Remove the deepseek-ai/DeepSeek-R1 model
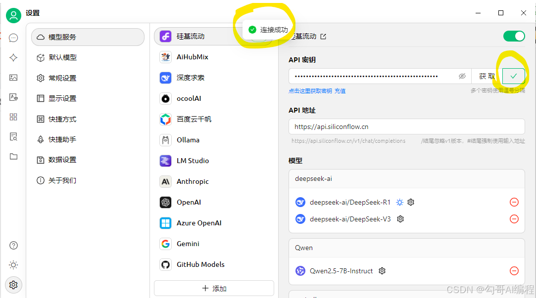This screenshot has width=536, height=298. [x=514, y=202]
